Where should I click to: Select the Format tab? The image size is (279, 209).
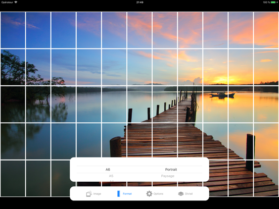[x=124, y=194]
